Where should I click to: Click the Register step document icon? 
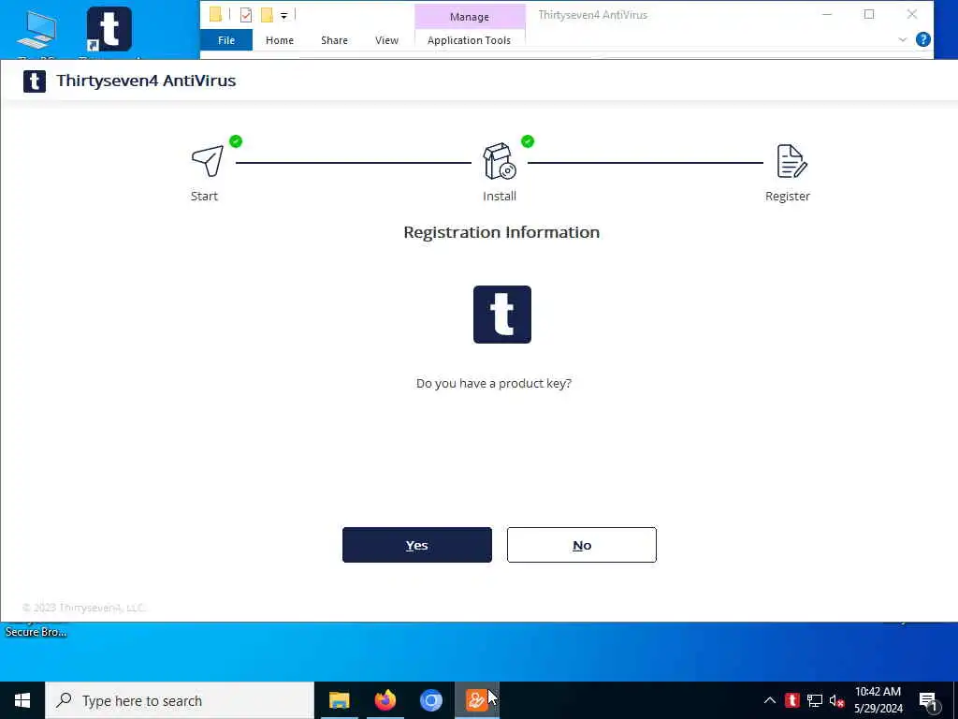(x=791, y=161)
